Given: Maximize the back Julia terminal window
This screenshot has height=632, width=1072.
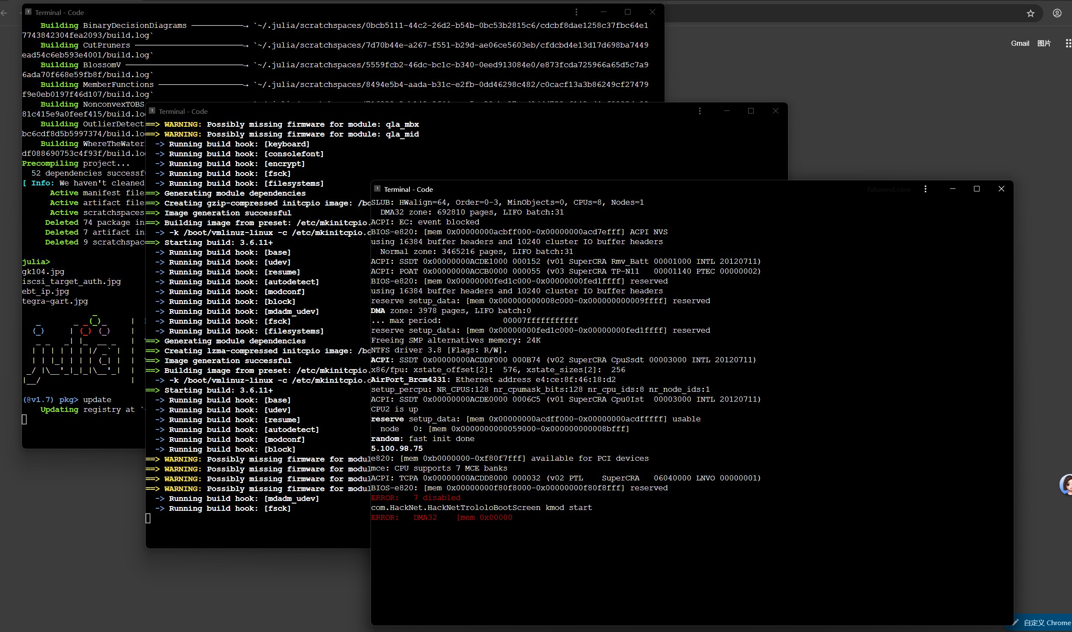Looking at the screenshot, I should point(628,12).
